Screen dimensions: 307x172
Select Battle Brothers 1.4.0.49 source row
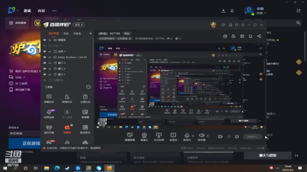click(68, 57)
